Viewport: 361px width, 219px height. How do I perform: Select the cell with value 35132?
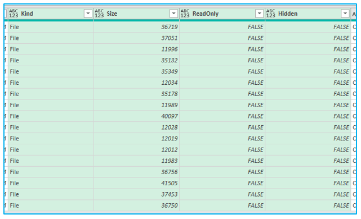pyautogui.click(x=136, y=61)
